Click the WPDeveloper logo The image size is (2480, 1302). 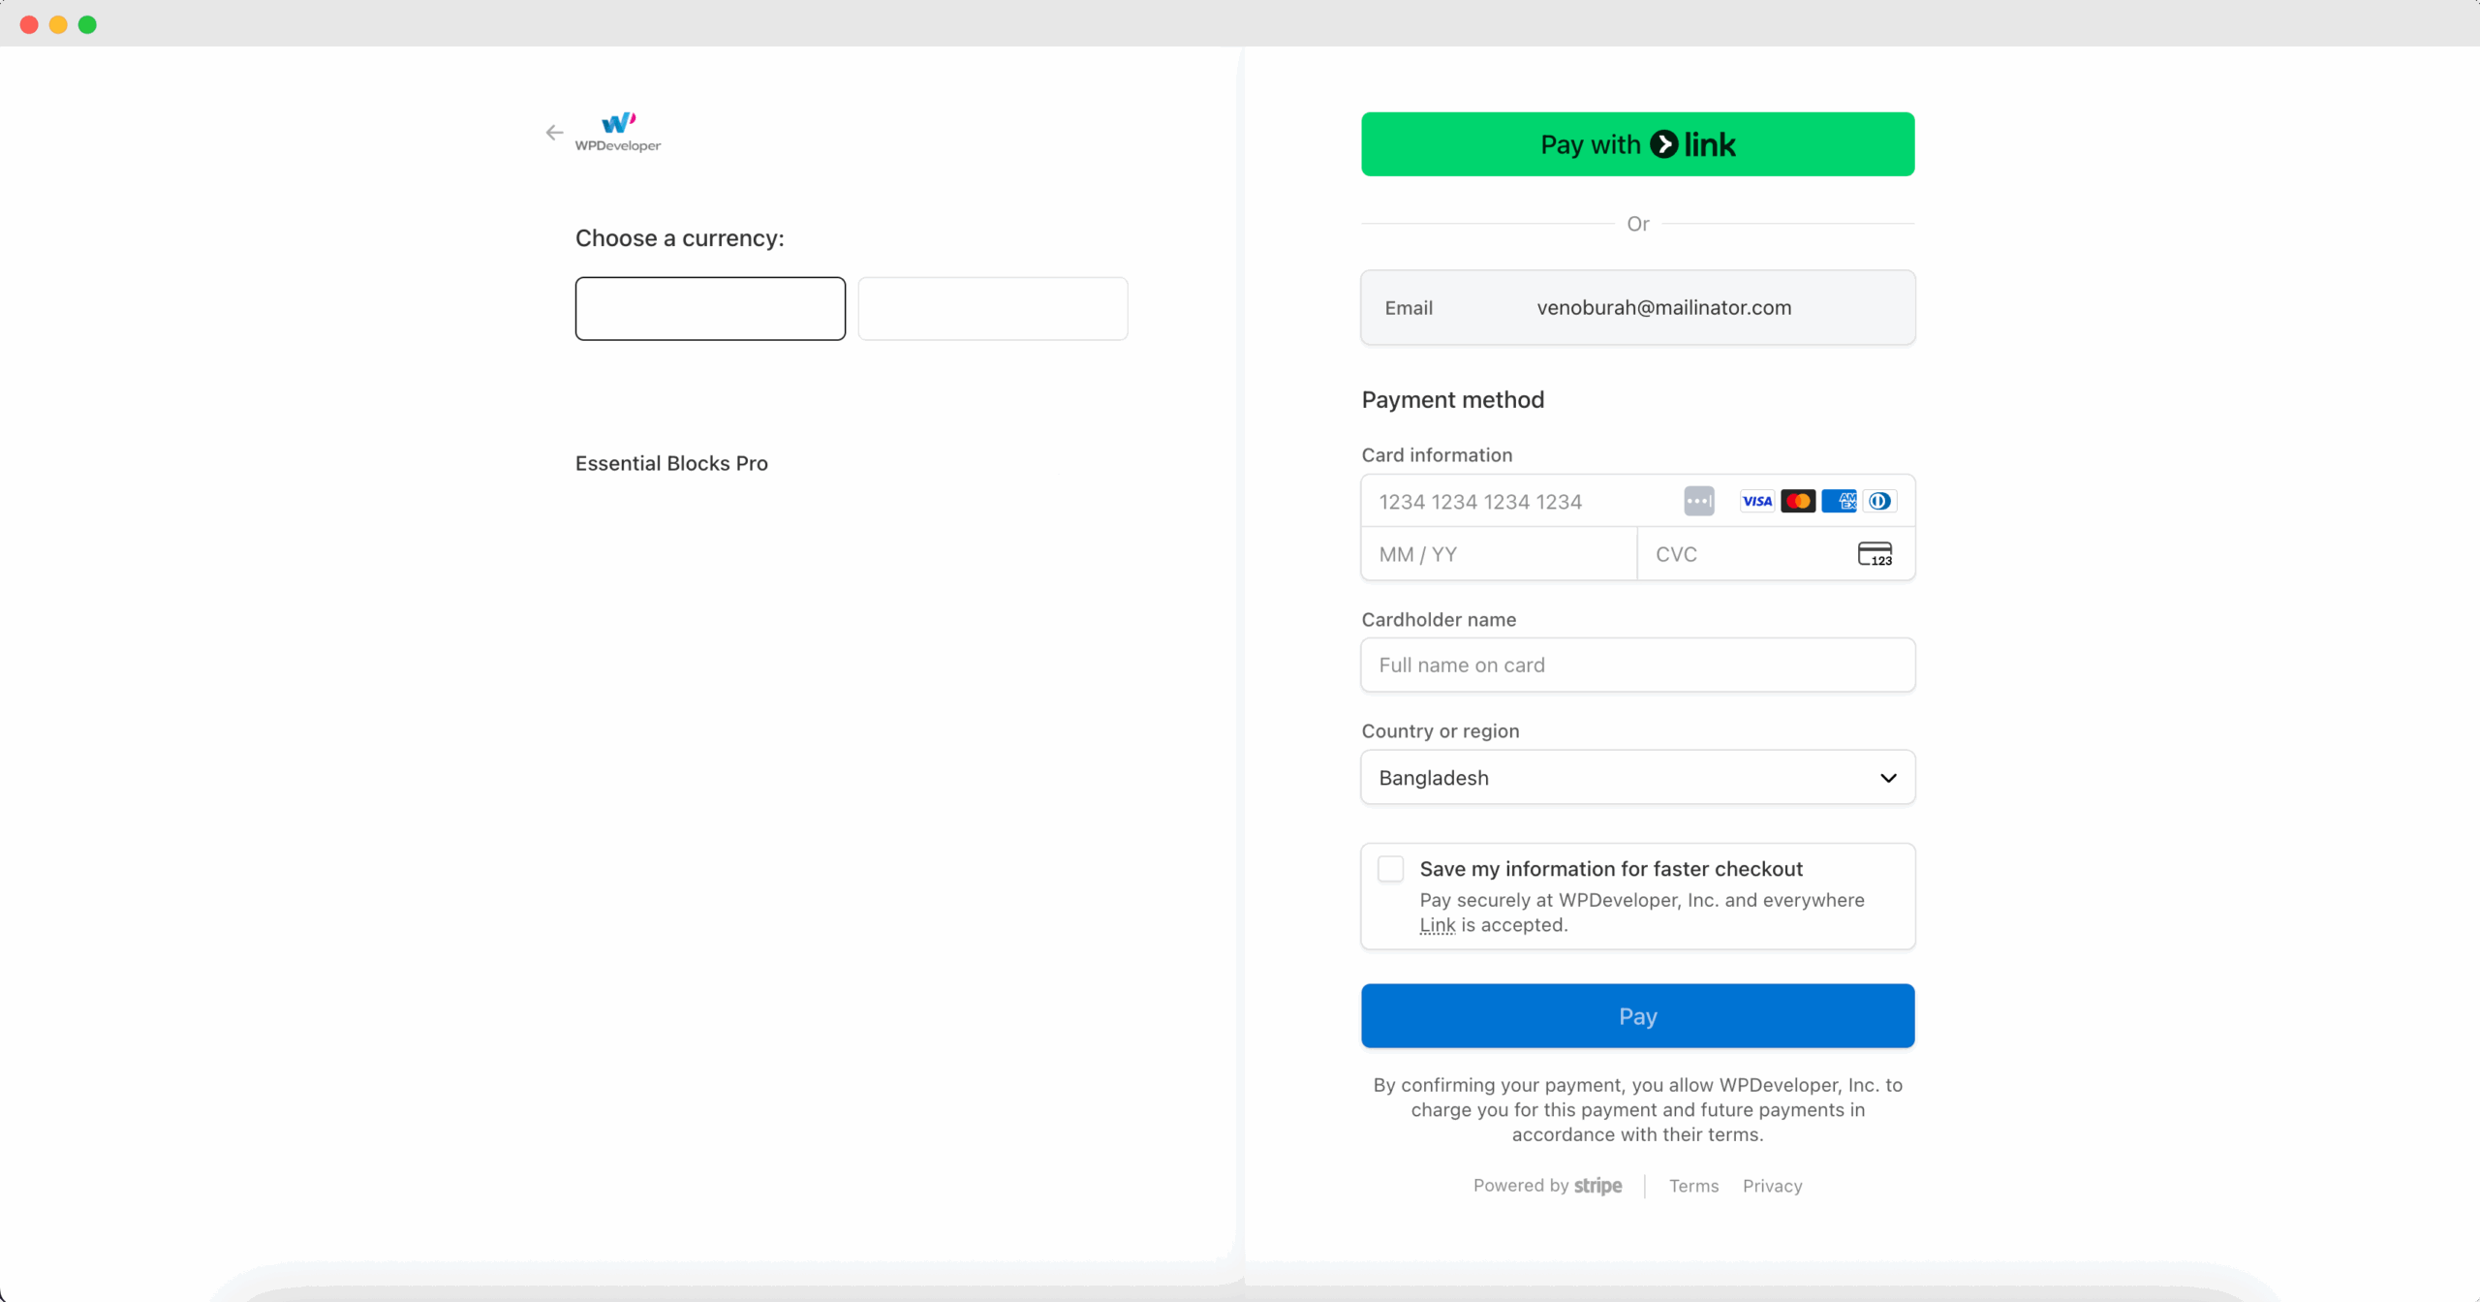coord(617,132)
